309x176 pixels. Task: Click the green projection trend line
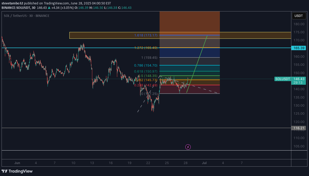[197, 64]
